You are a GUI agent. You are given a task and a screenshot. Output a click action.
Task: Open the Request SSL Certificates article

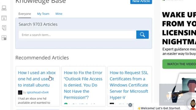click(x=129, y=85)
